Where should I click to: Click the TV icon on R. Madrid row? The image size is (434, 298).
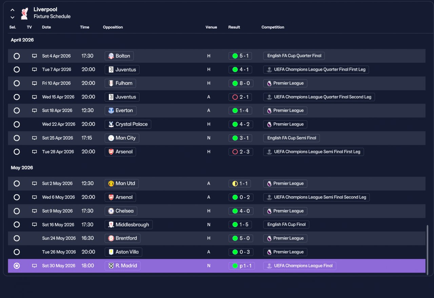(x=34, y=266)
